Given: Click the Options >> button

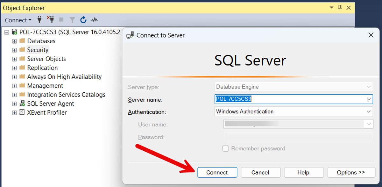Looking at the screenshot, I should coord(350,172).
